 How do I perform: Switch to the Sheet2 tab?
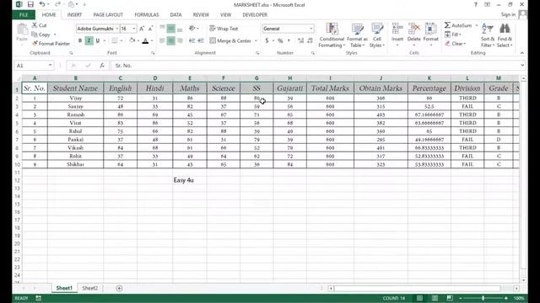(90, 288)
